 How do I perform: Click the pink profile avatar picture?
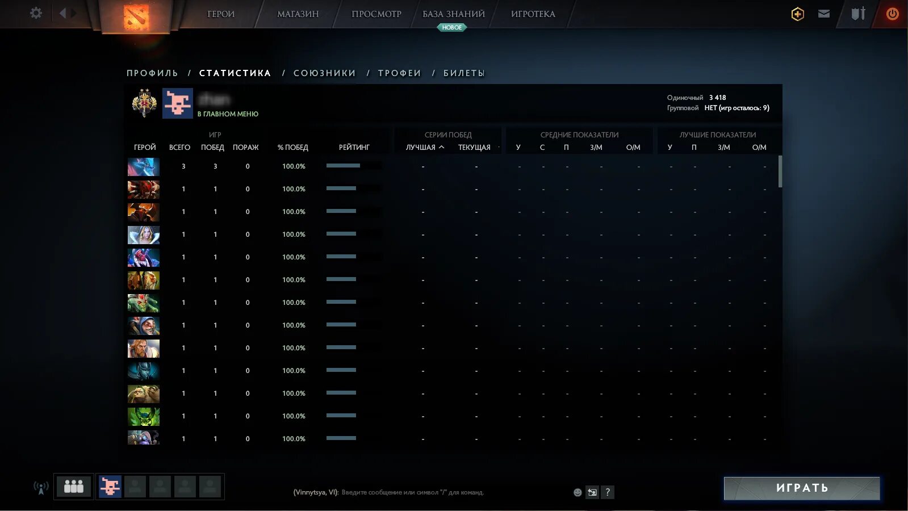pyautogui.click(x=178, y=103)
